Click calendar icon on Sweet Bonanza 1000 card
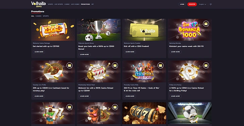244x126 pixels. [206, 24]
